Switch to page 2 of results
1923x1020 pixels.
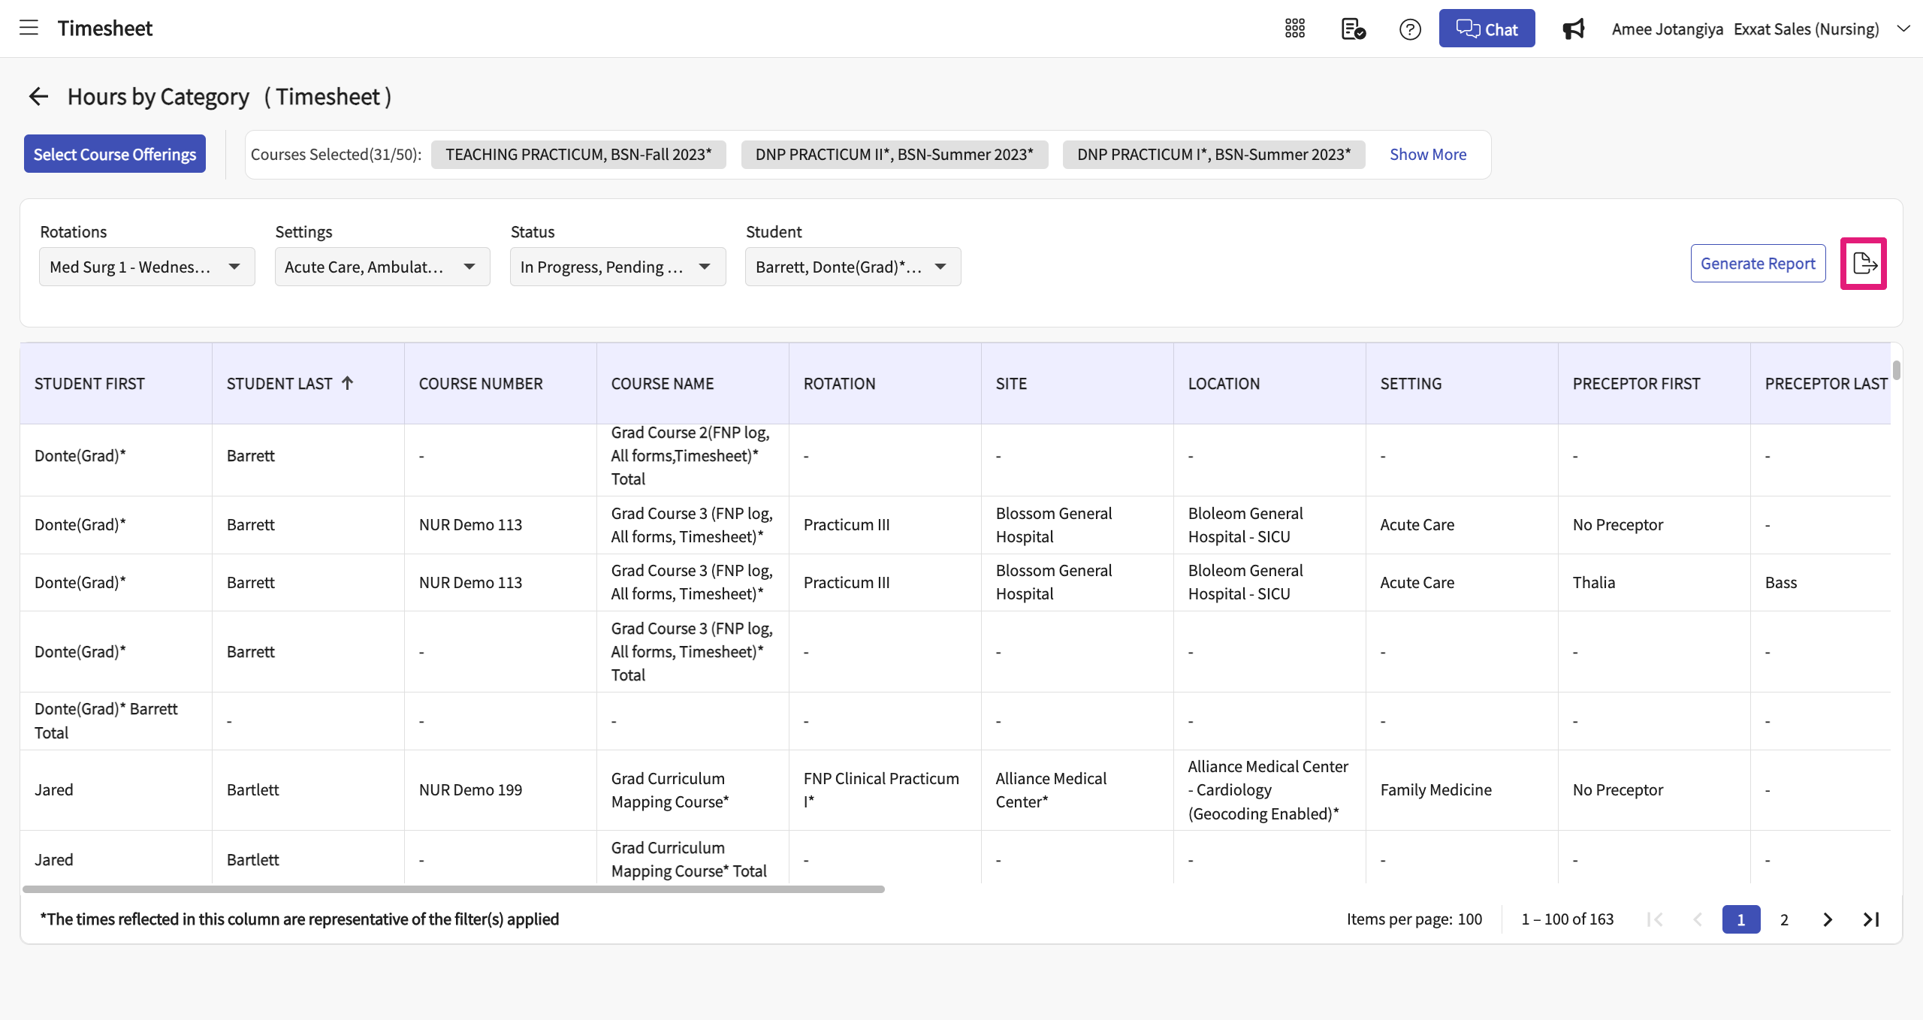click(x=1784, y=919)
